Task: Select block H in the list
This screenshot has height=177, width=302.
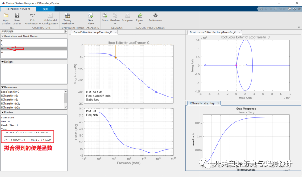Action: (x=34, y=52)
